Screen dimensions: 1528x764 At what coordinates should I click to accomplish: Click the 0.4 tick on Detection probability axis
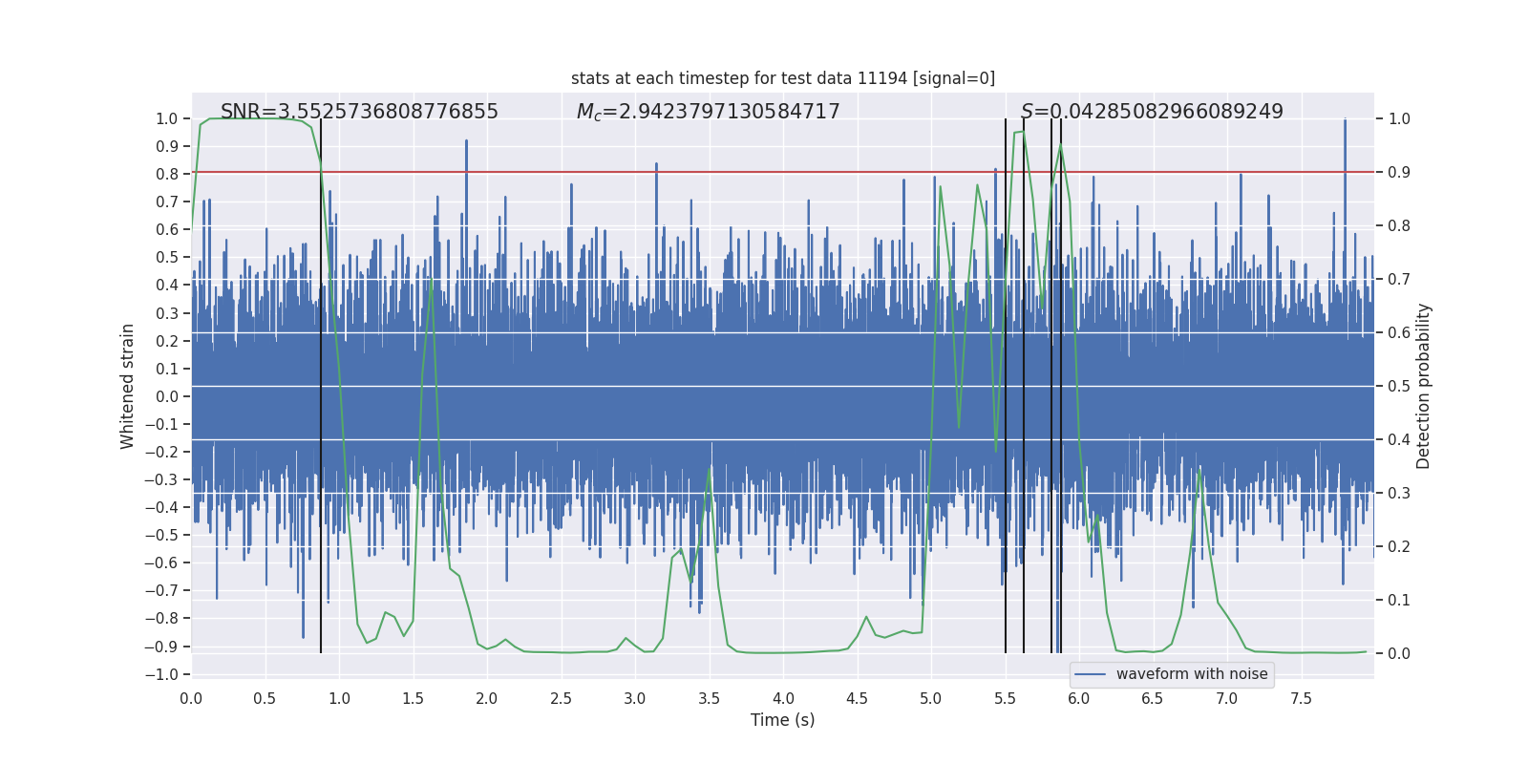1399,439
